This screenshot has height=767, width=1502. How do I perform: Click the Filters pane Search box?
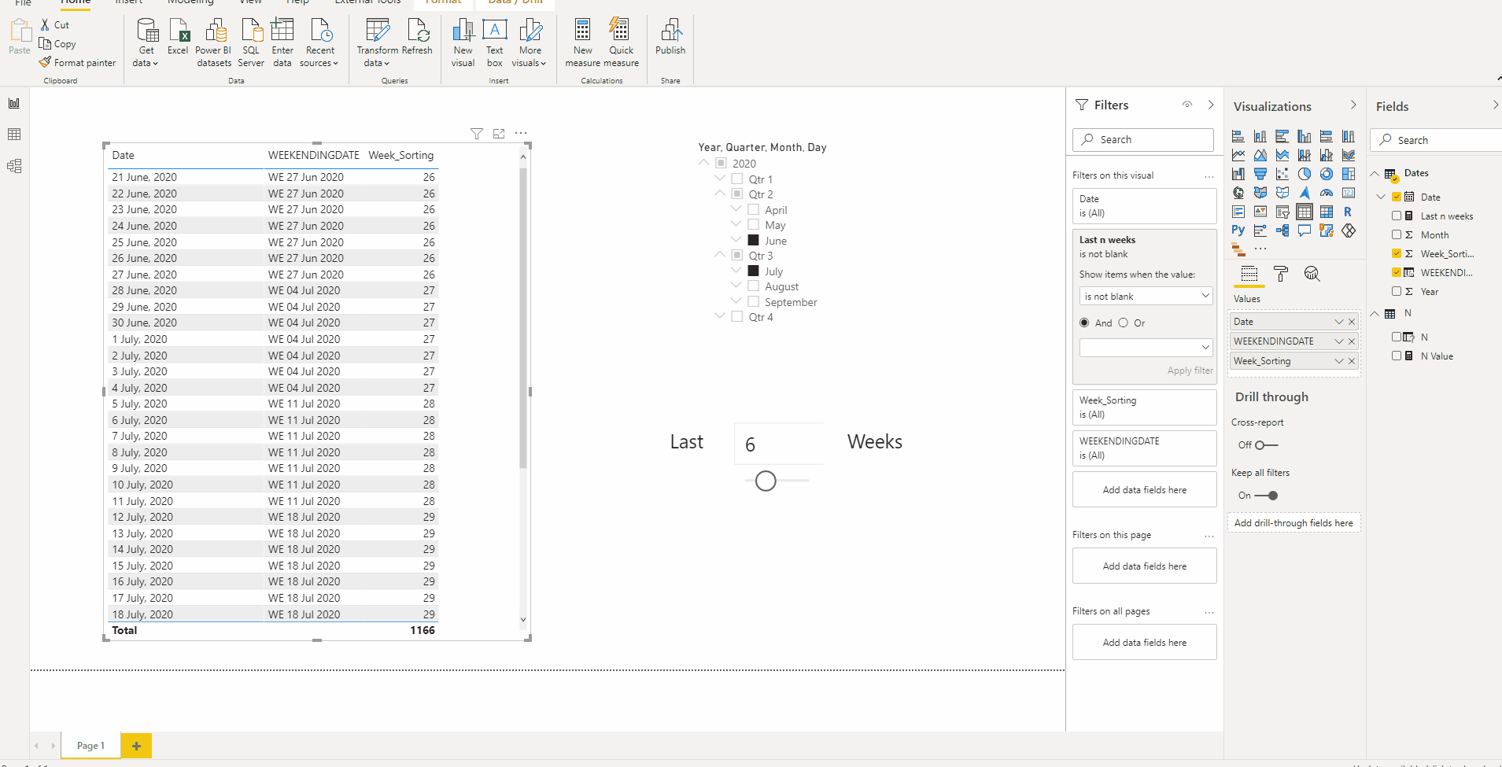coord(1143,139)
